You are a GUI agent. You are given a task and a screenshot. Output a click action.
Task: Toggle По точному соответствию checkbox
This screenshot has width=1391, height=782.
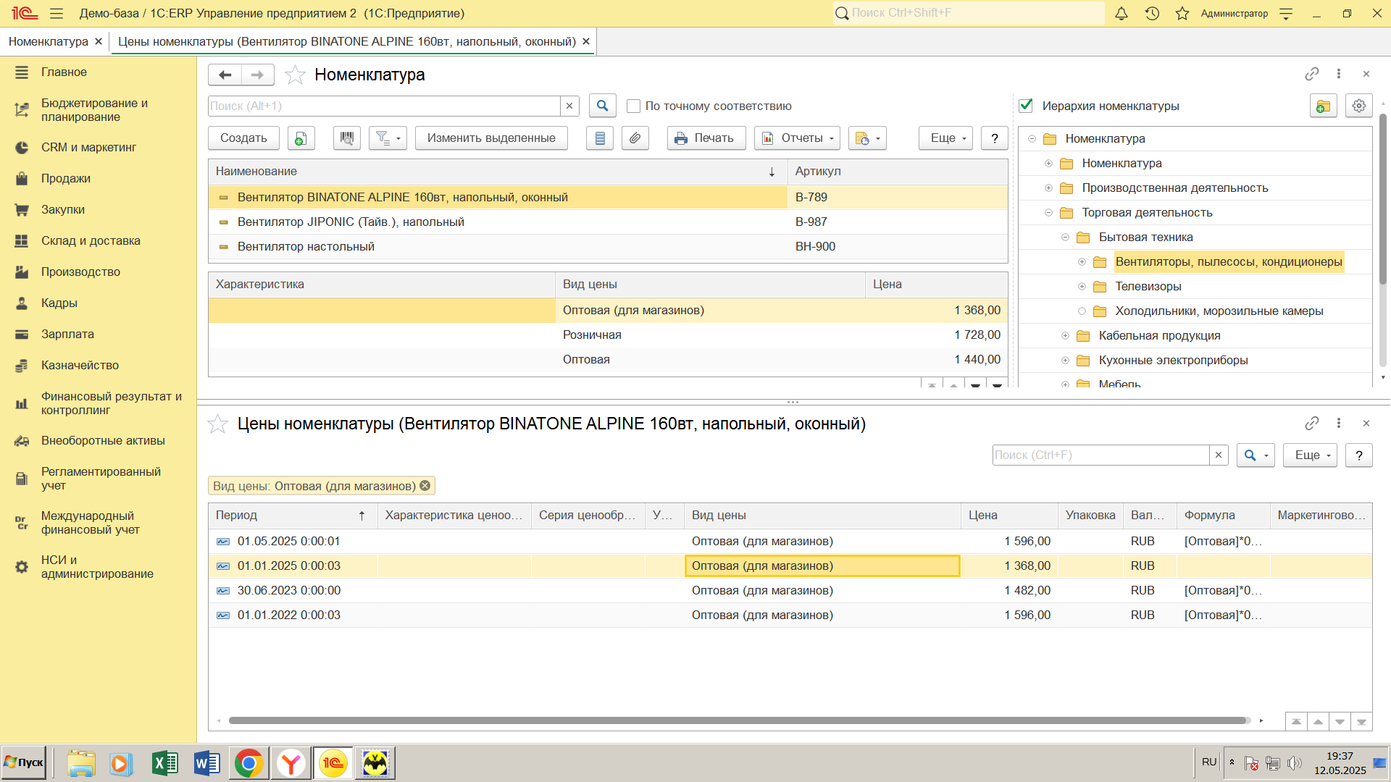pos(633,106)
